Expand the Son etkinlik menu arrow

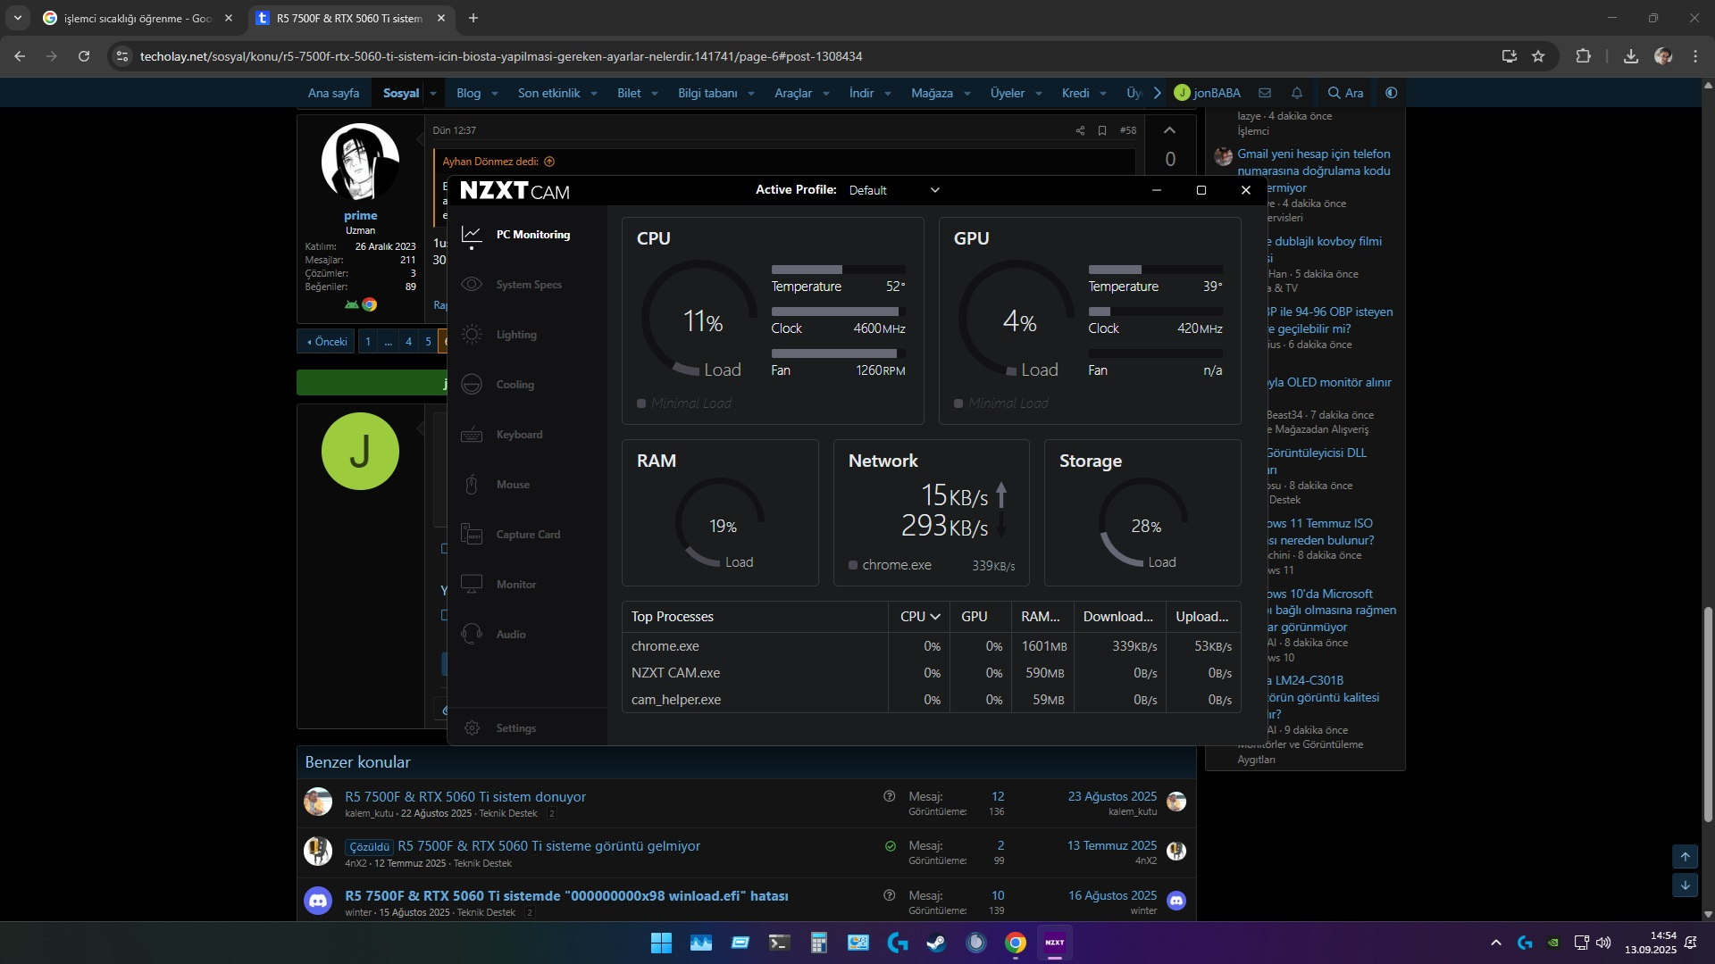point(594,93)
